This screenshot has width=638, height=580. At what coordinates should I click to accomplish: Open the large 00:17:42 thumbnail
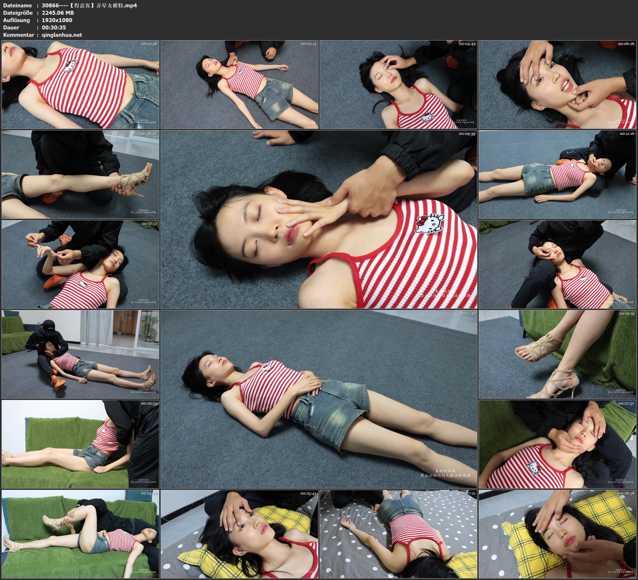pos(319,399)
